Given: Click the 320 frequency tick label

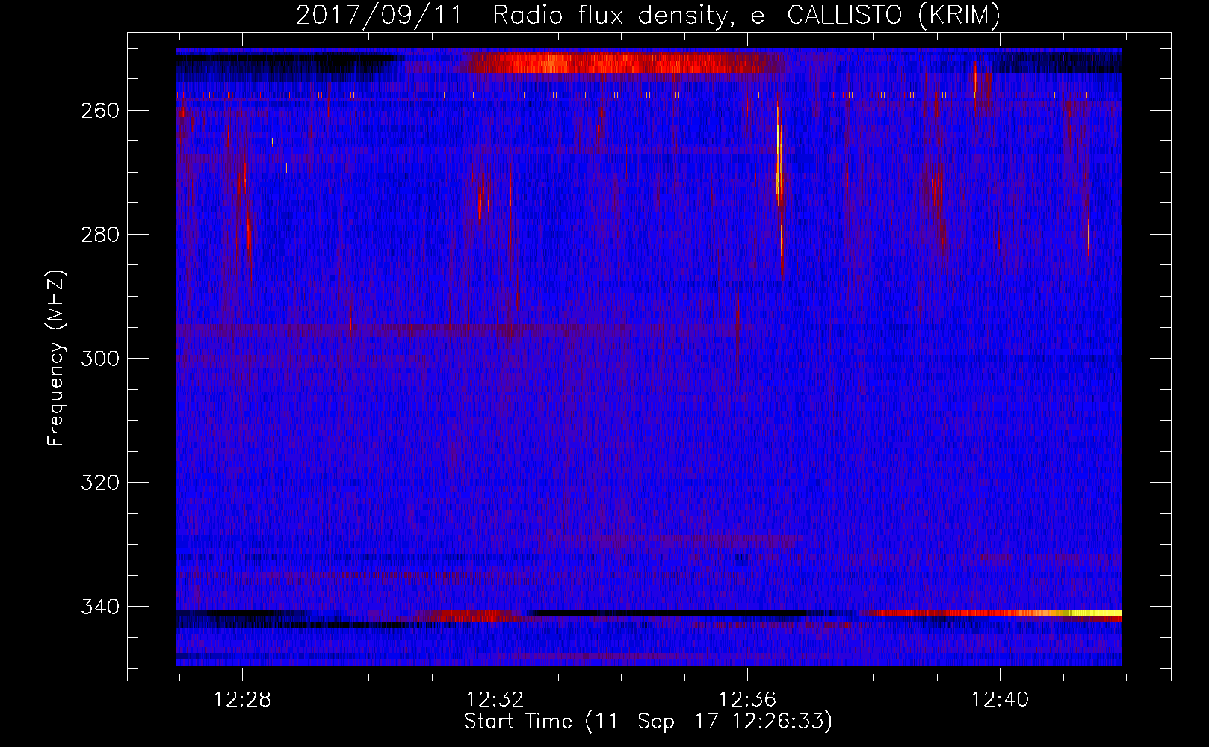Looking at the screenshot, I should click(x=100, y=483).
